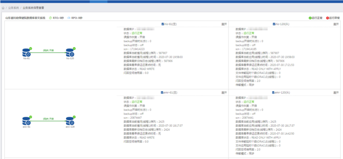Click the his-120 database node icon
Viewport: 343px width, 159px height.
(70, 52)
